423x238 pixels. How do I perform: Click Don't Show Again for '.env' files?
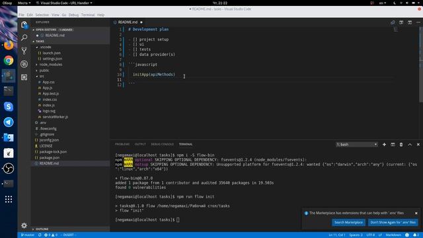tap(393, 222)
